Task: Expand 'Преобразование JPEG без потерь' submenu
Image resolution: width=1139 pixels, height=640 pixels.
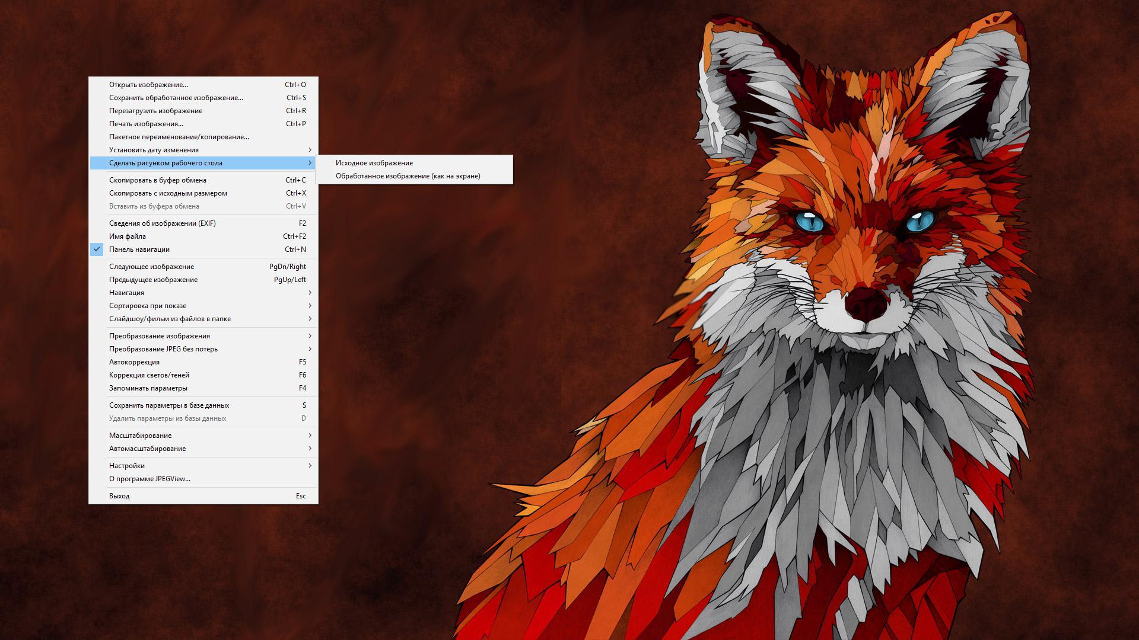Action: [203, 349]
